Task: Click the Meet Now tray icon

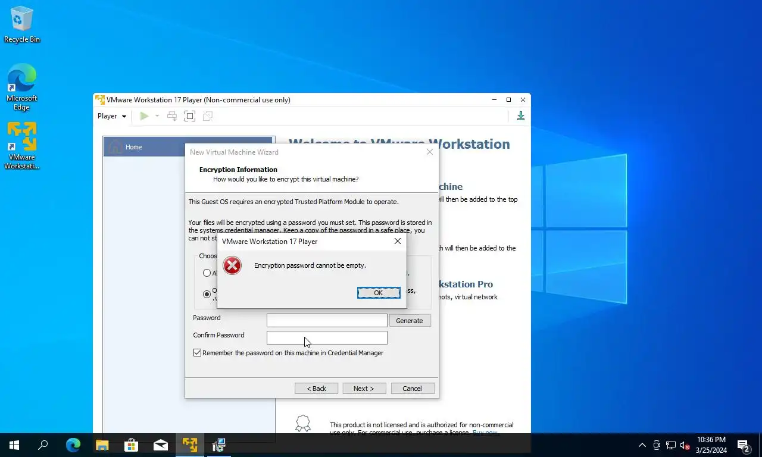Action: click(657, 445)
